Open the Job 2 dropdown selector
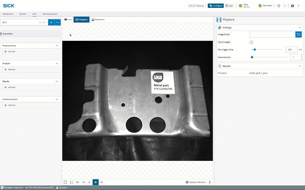 pyautogui.click(x=24, y=22)
